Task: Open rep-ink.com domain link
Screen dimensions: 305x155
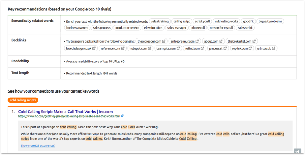Action: pos(240,48)
